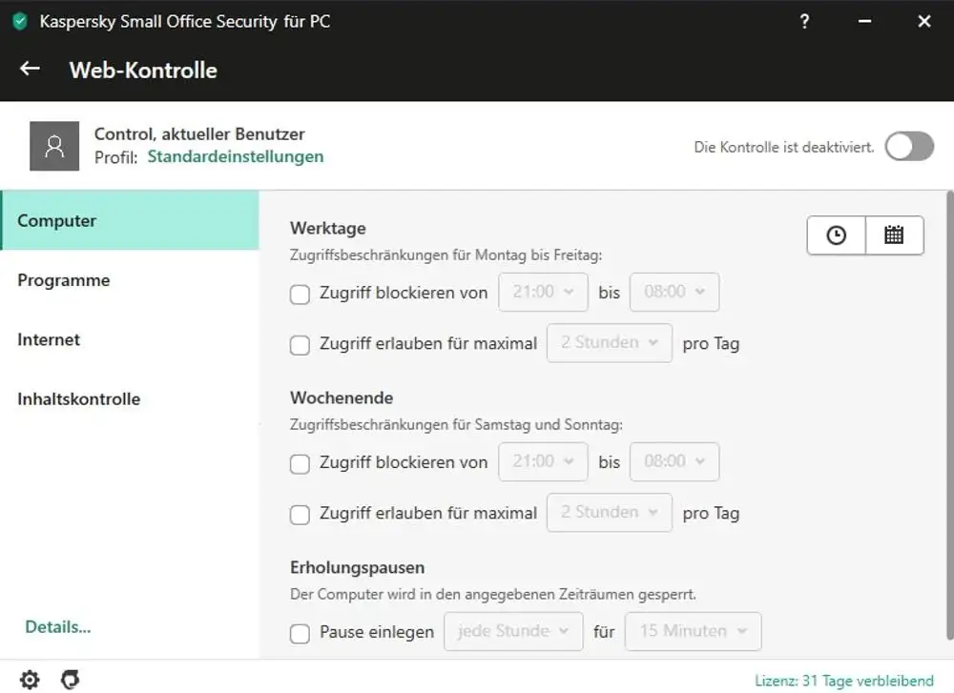Click the user avatar icon
Viewport: 954px width, 693px height.
tap(54, 146)
